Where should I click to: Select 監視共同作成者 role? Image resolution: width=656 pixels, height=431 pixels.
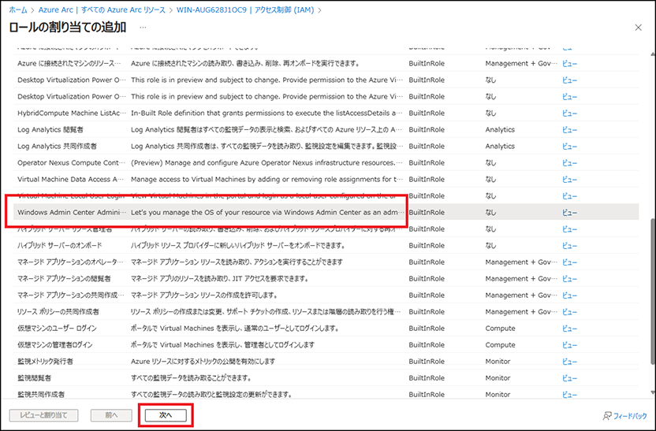pos(326,394)
